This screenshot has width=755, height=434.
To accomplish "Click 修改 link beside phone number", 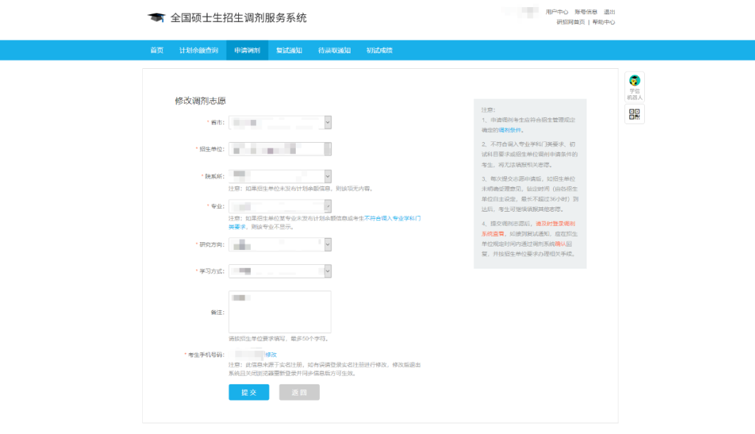I will pos(271,354).
